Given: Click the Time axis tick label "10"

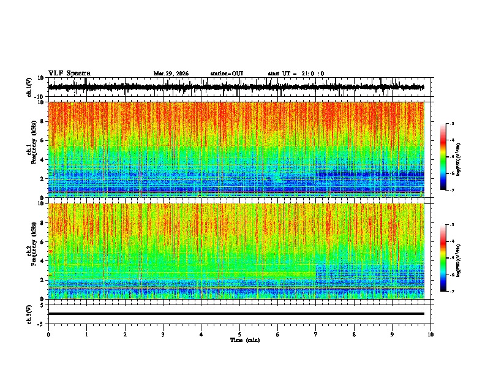Looking at the screenshot, I should coord(430,335).
